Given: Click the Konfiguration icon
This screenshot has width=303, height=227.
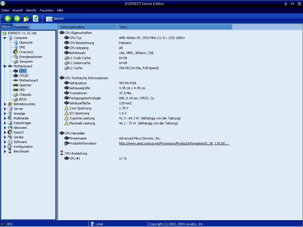Looking at the screenshot, I should coord(10,147).
